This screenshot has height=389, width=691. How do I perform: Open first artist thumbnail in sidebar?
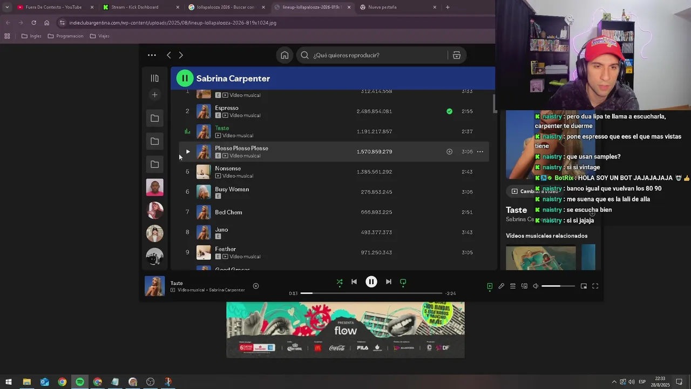pyautogui.click(x=154, y=187)
